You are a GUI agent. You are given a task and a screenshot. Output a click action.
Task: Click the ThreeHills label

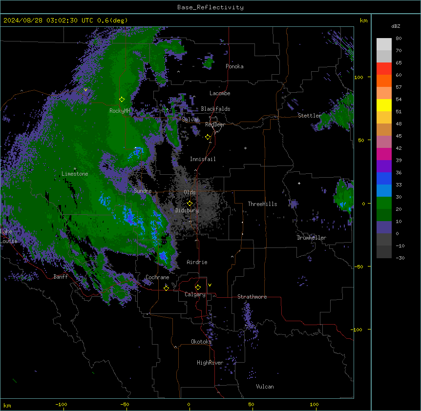pyautogui.click(x=262, y=204)
